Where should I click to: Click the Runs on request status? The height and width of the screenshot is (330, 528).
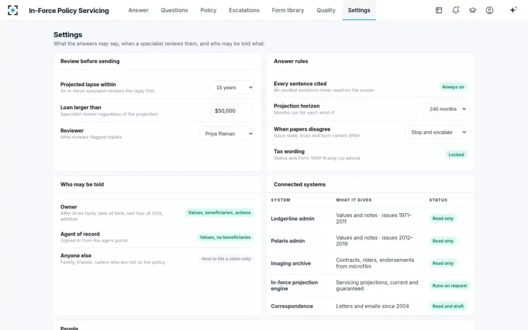[450, 286]
